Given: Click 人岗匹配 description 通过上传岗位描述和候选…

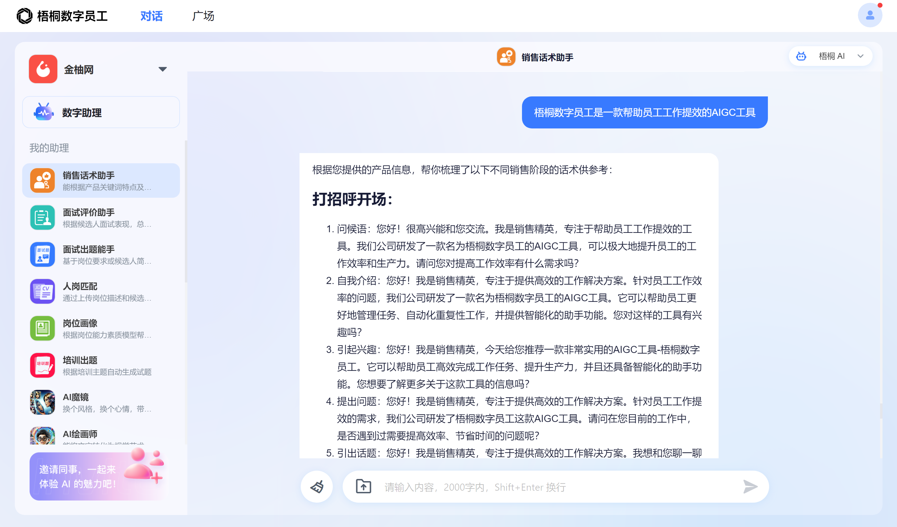Looking at the screenshot, I should [x=107, y=298].
